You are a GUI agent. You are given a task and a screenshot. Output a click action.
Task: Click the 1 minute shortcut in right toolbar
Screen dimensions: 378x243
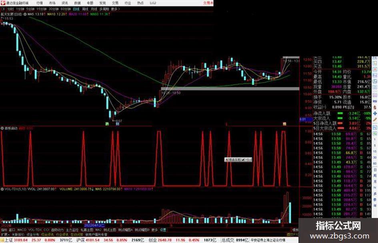pos(375,140)
